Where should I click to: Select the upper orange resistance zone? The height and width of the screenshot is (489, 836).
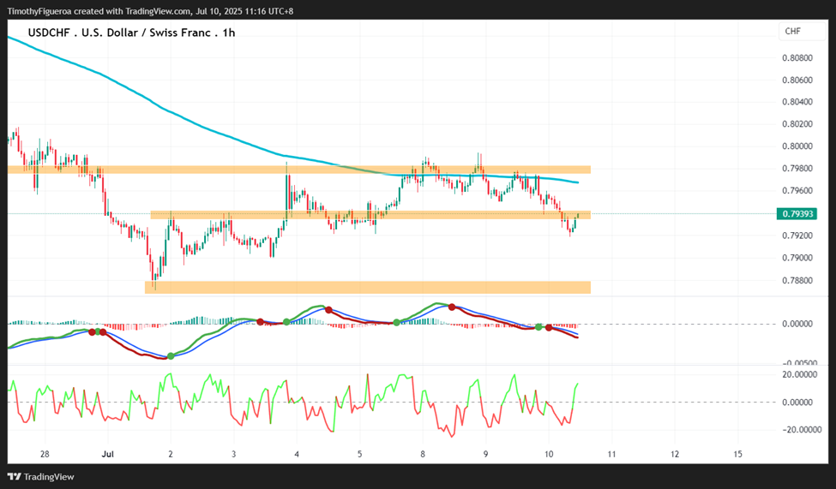click(x=299, y=170)
